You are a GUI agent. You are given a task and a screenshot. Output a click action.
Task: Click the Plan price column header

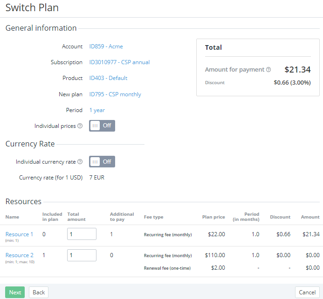[213, 217]
